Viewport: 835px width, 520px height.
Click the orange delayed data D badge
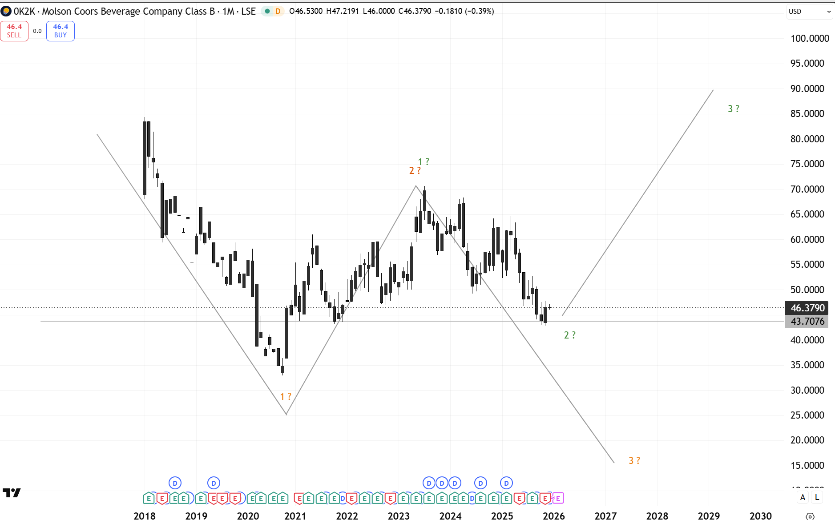coord(278,11)
